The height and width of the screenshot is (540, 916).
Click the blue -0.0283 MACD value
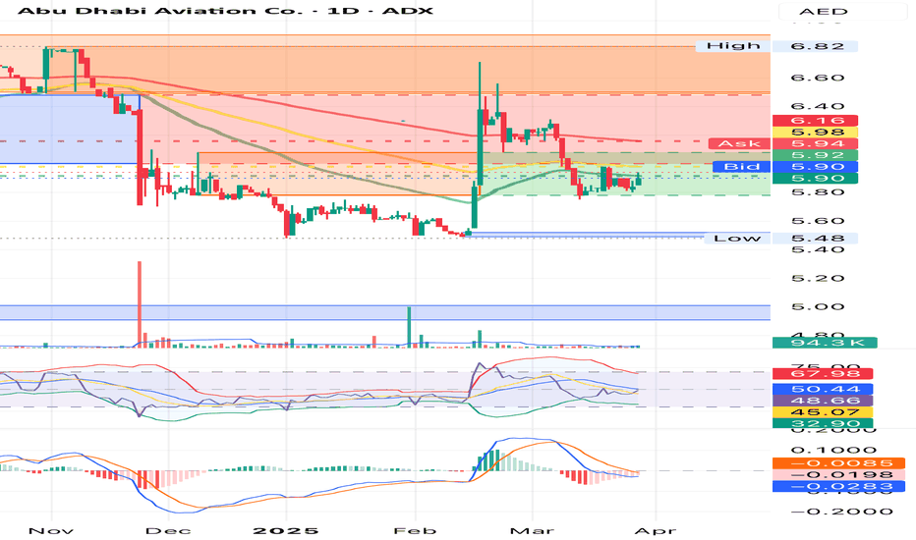pos(838,486)
